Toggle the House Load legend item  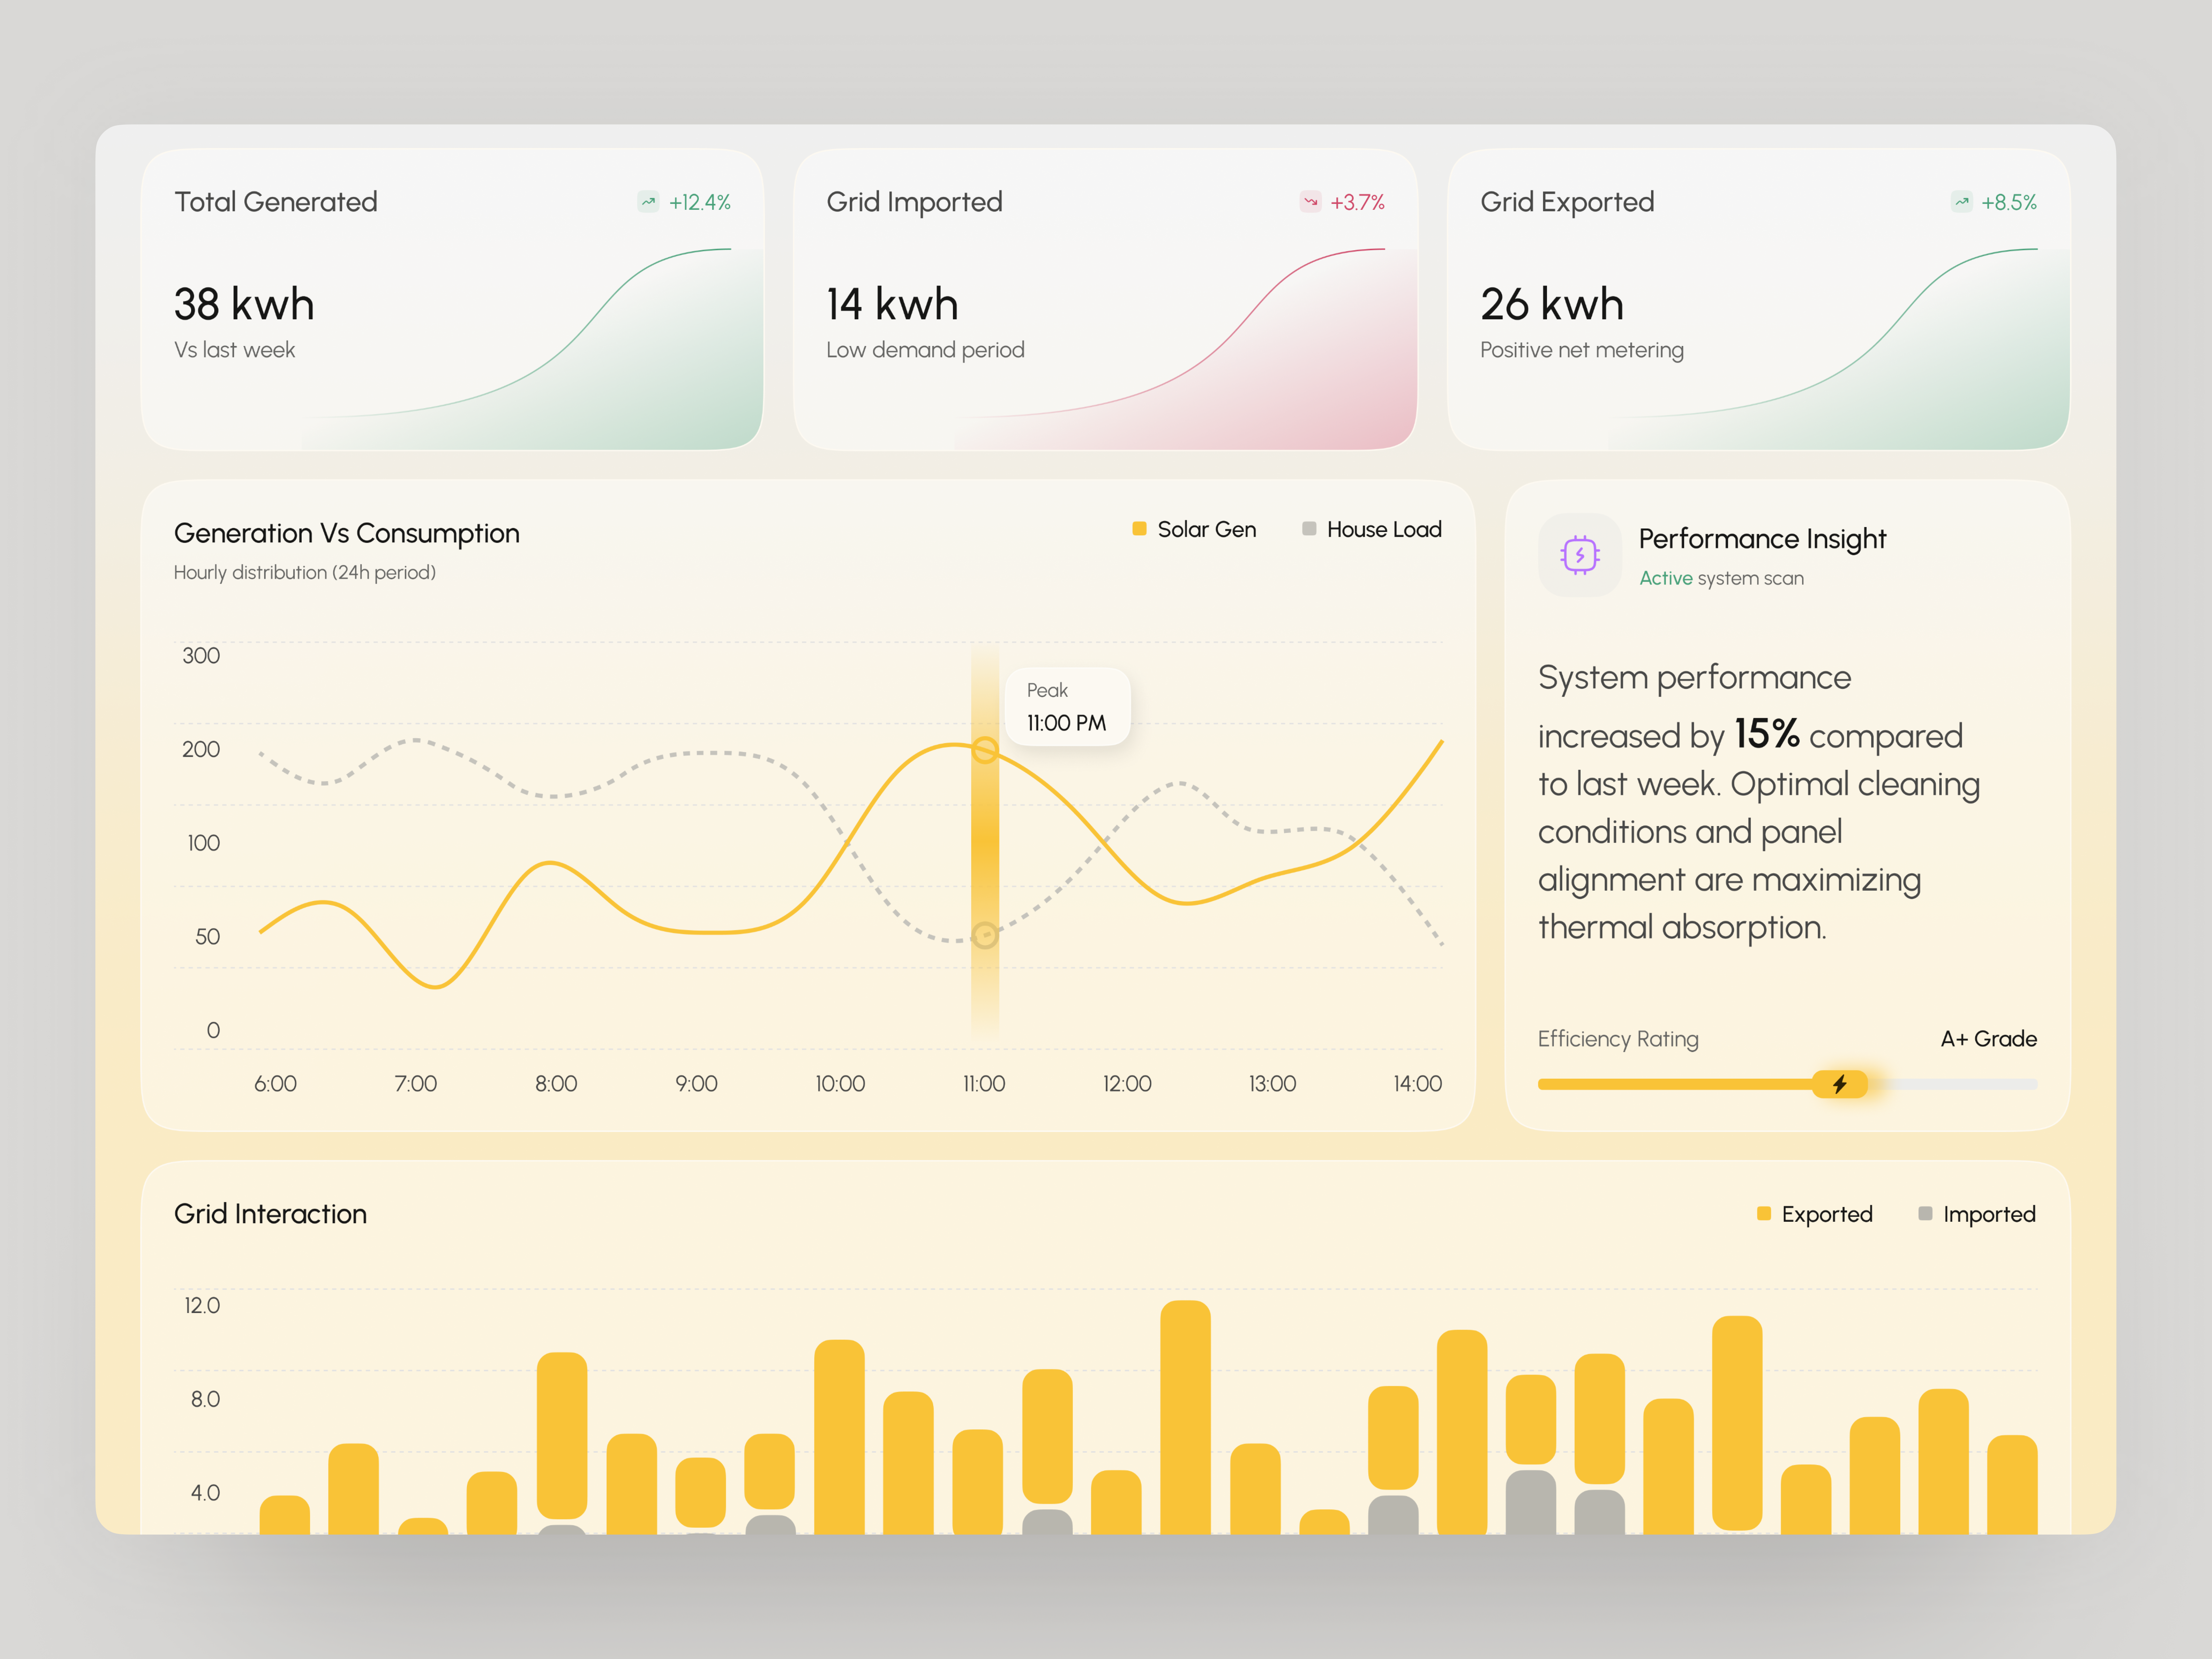(x=1372, y=529)
